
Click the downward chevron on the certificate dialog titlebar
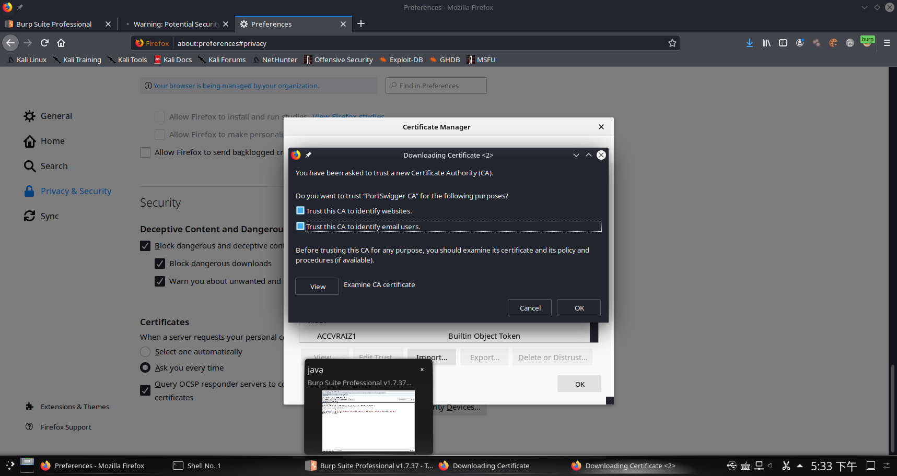coord(576,155)
